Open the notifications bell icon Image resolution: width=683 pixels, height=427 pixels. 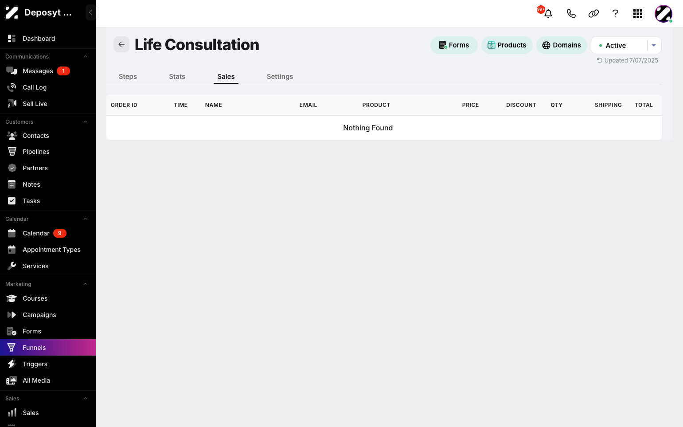click(548, 14)
